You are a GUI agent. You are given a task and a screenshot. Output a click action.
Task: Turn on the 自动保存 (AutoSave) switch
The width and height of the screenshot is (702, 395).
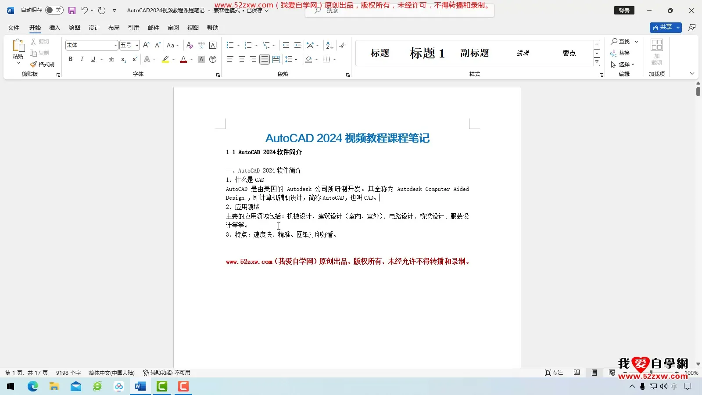(54, 10)
